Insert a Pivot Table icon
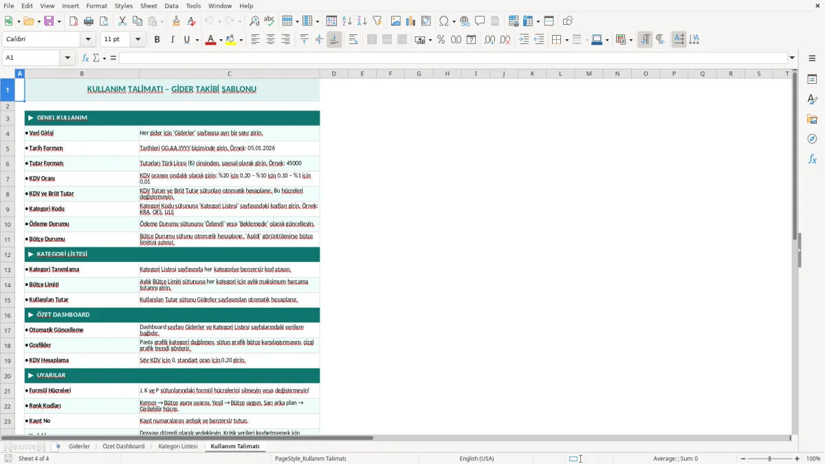The width and height of the screenshot is (825, 464). [x=426, y=21]
